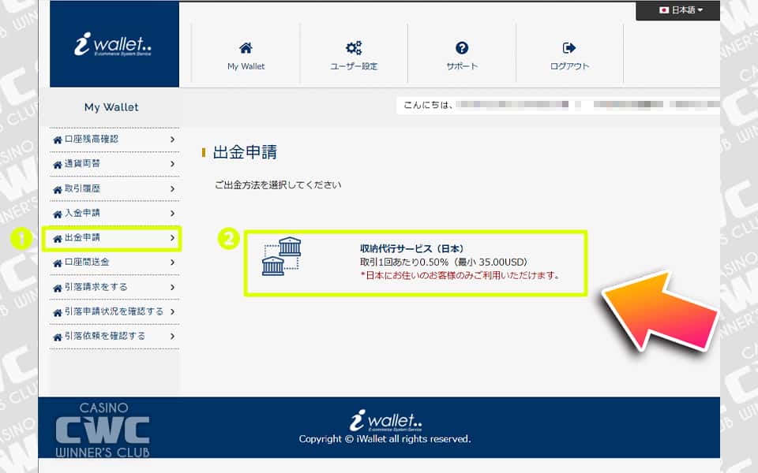
Task: Click the home icon beside 出金申請
Action: tap(58, 238)
